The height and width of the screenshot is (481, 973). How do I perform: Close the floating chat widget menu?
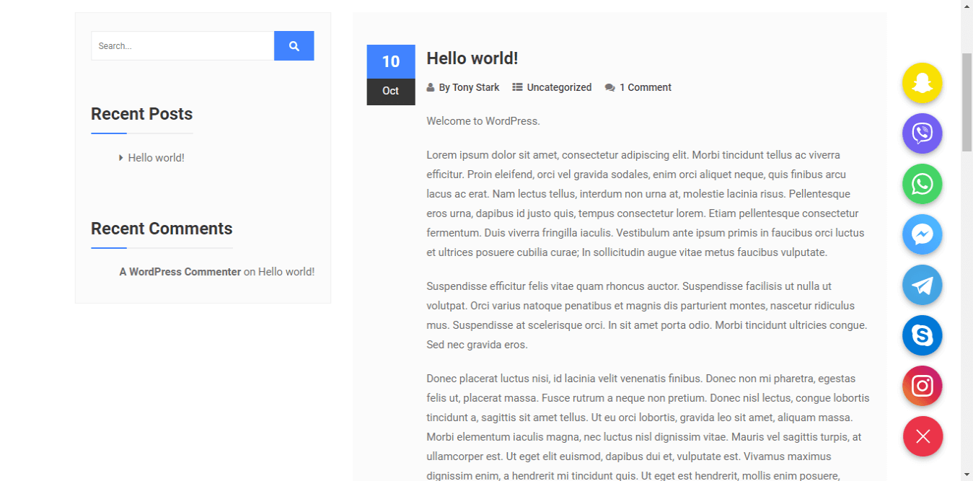click(x=923, y=436)
